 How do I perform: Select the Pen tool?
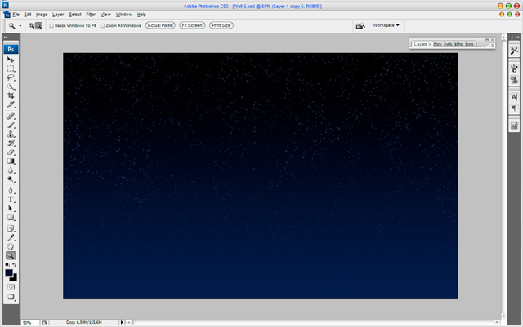click(11, 191)
